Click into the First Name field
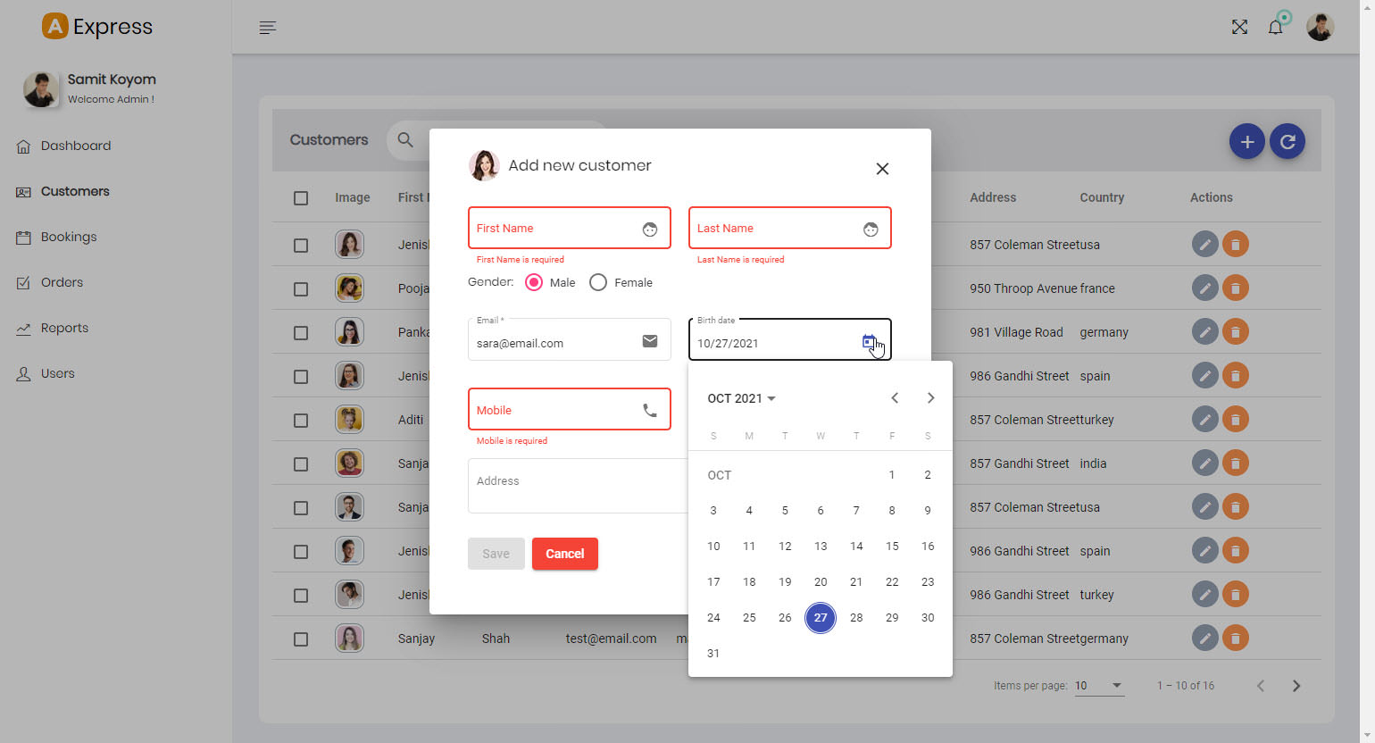 click(x=554, y=229)
